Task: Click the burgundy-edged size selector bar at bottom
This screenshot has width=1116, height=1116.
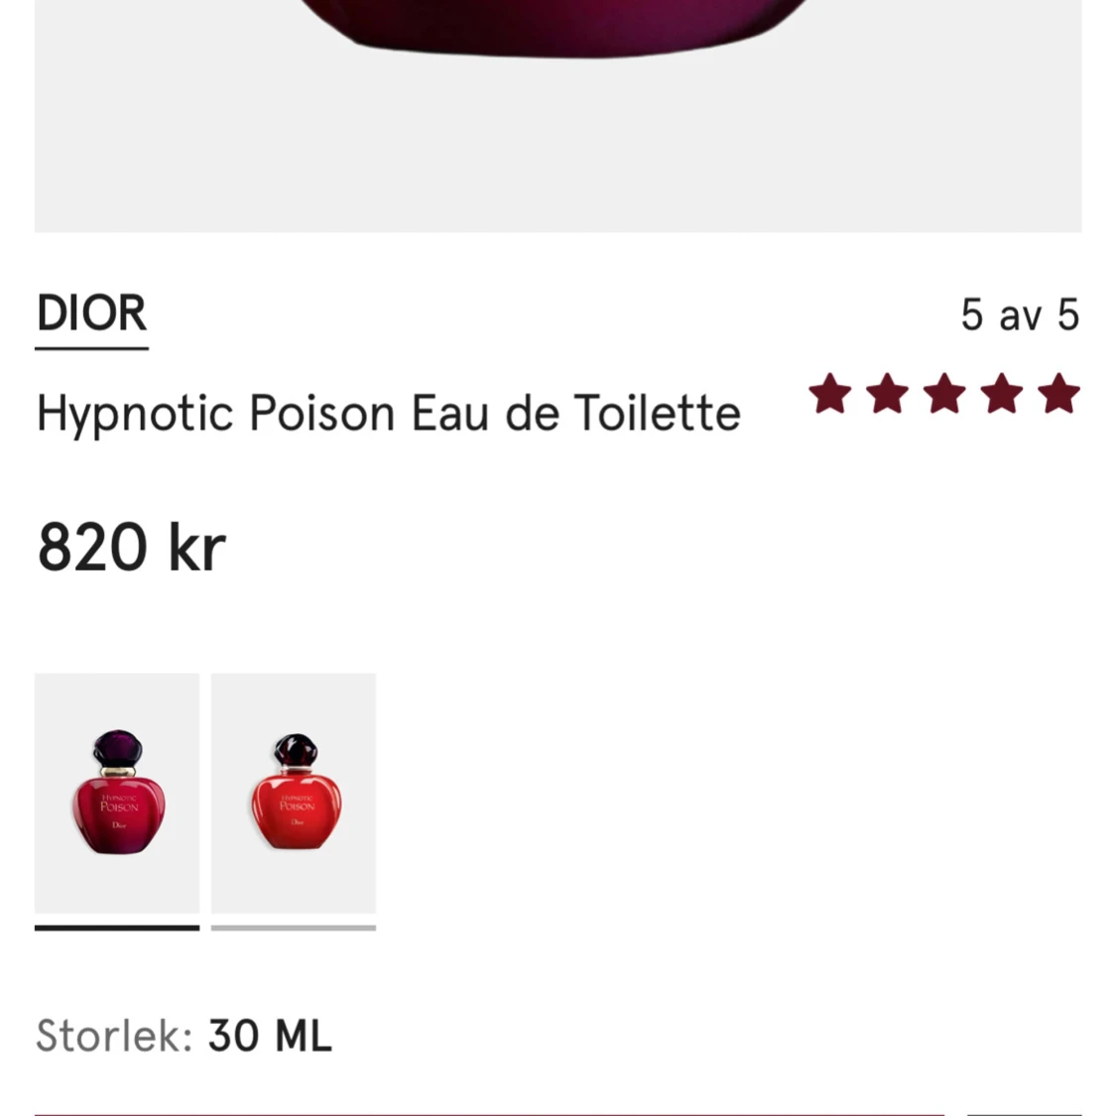Action: click(x=490, y=1114)
